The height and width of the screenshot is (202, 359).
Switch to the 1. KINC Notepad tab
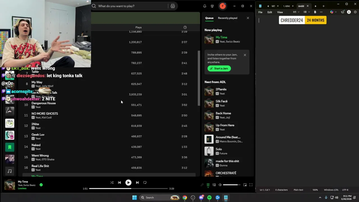(x=287, y=6)
